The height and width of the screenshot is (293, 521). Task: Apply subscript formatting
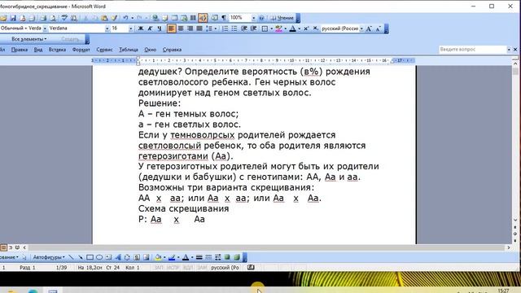(x=315, y=28)
